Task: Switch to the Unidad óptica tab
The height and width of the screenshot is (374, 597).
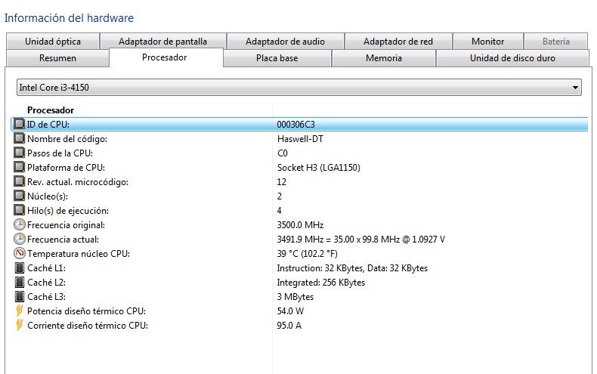Action: (53, 42)
